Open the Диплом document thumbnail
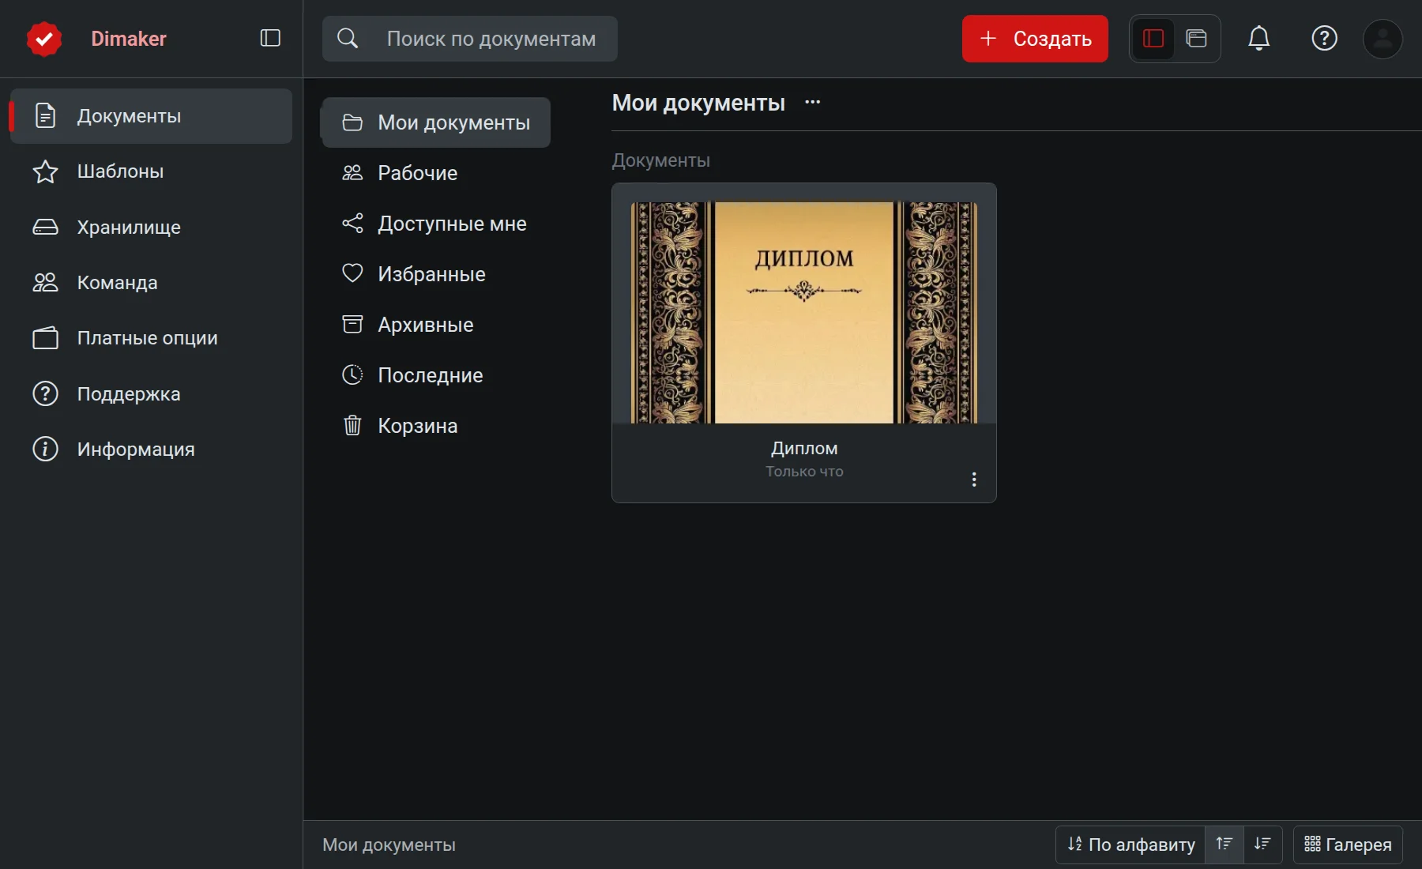The height and width of the screenshot is (869, 1422). 804,313
